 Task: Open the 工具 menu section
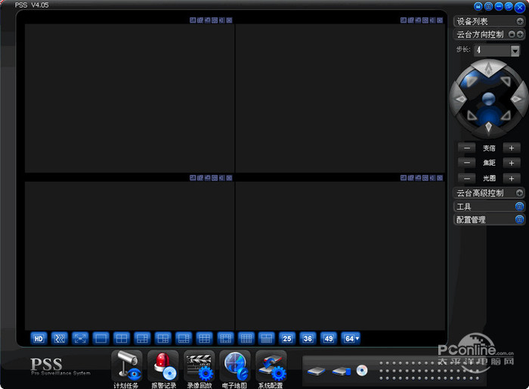pyautogui.click(x=489, y=206)
